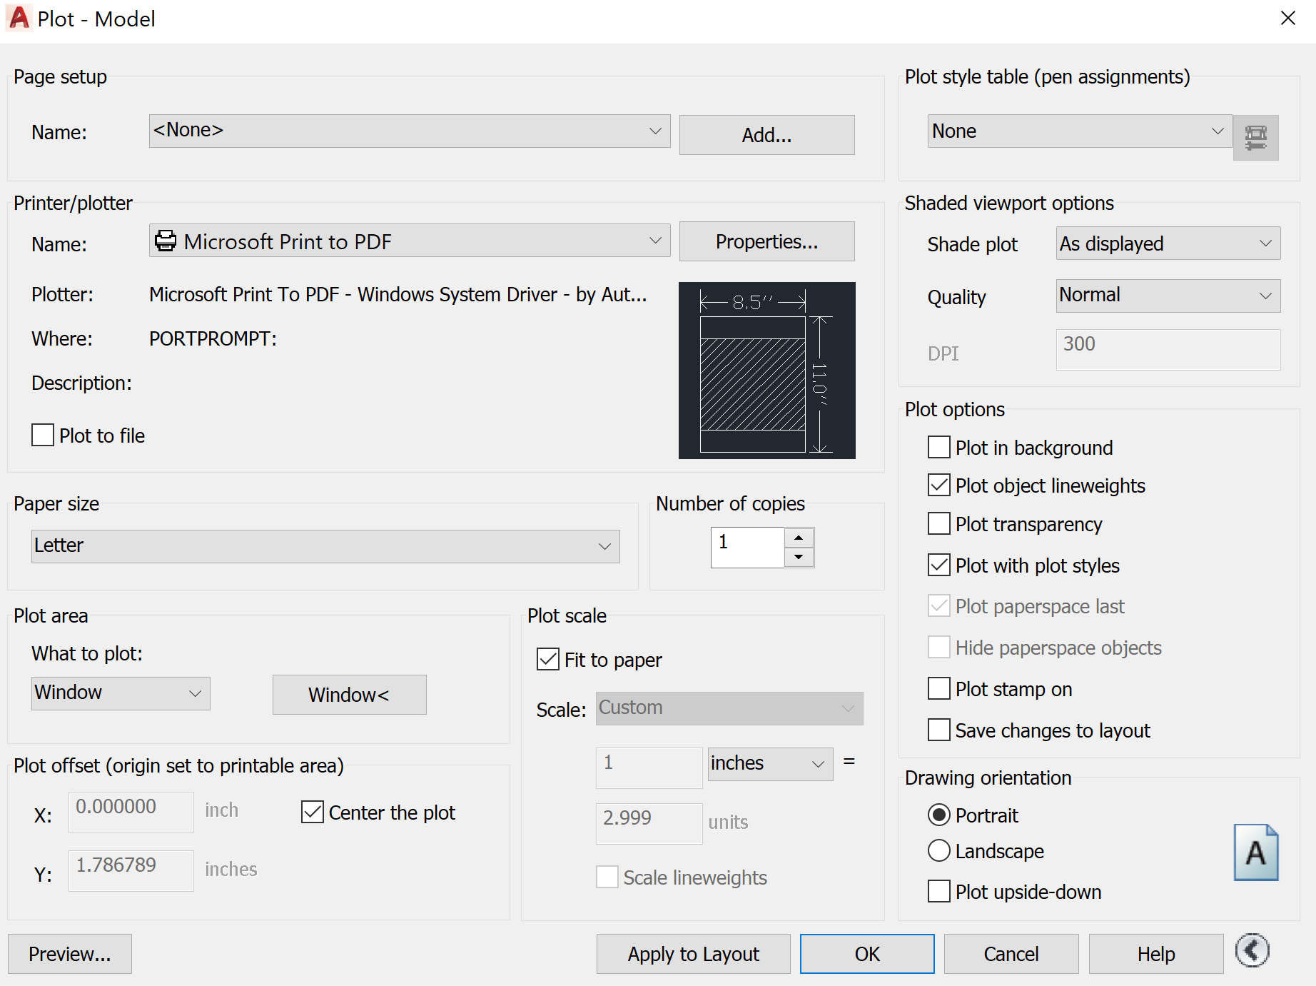Apply settings to Layout
This screenshot has height=986, width=1316.
coord(692,953)
